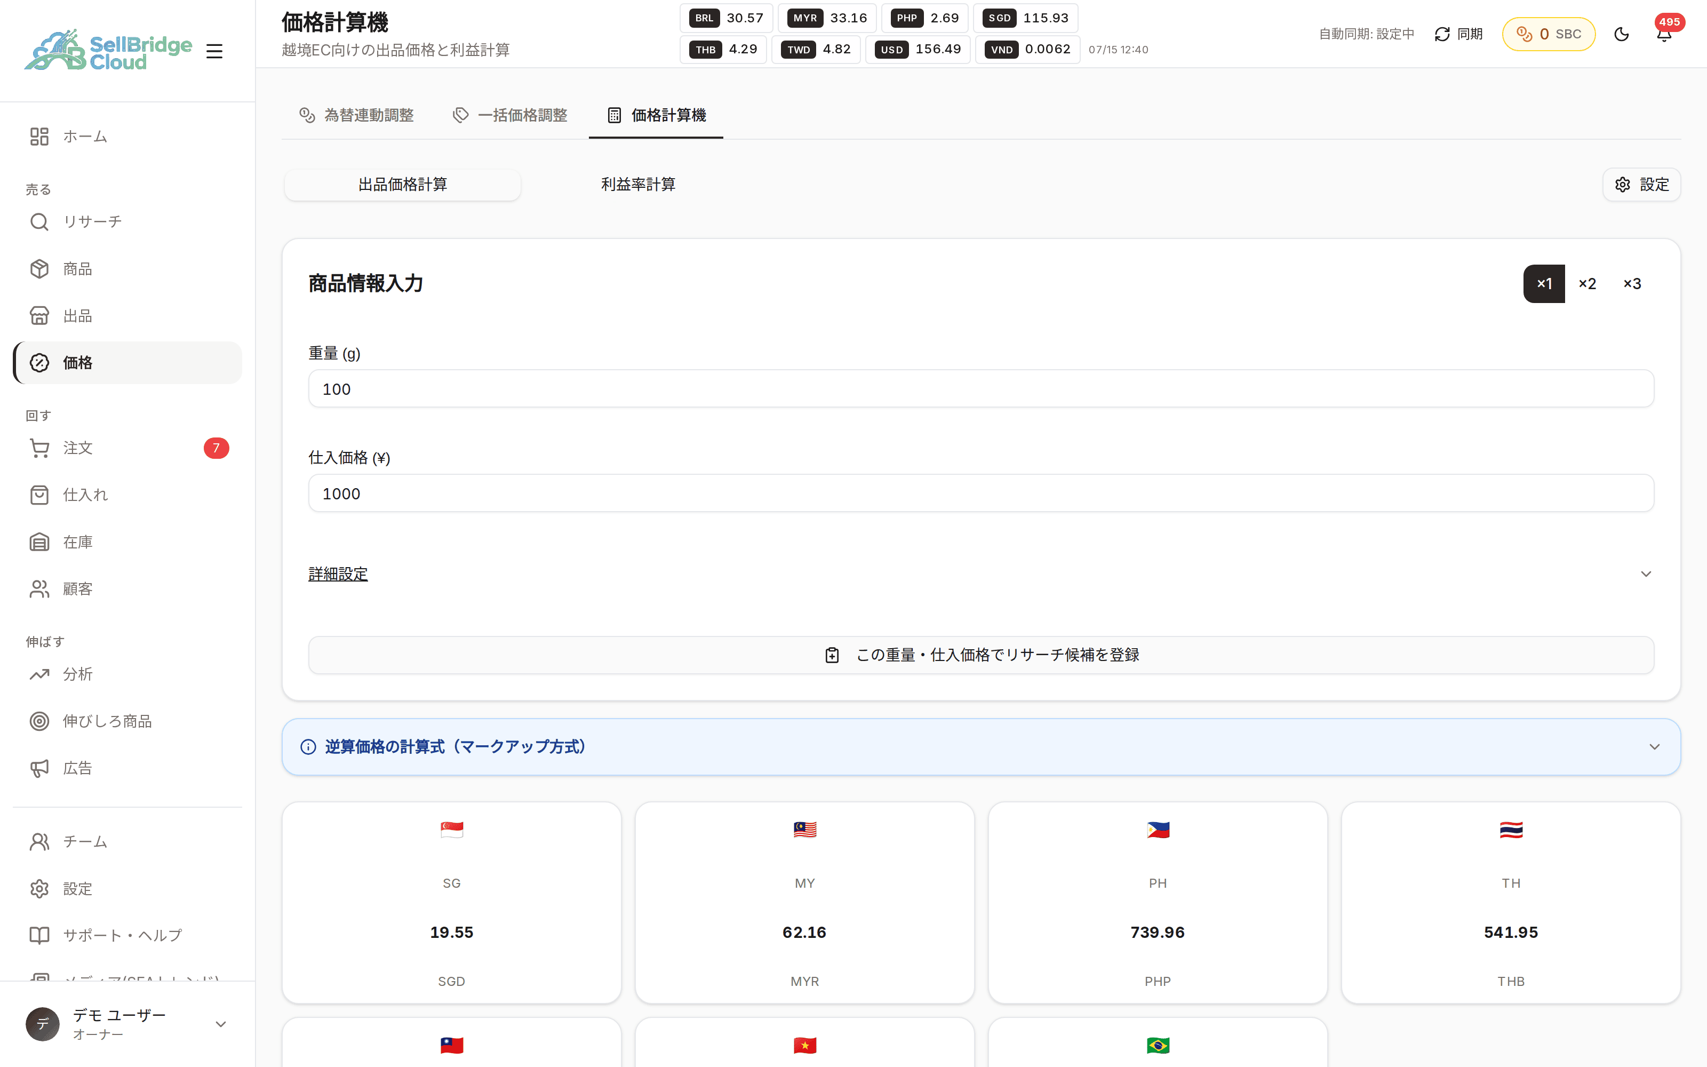Click the BRL 30.57 rate chip

pyautogui.click(x=727, y=18)
